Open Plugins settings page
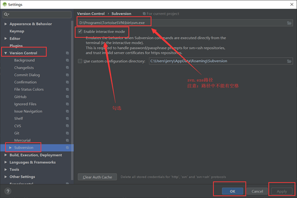 [x=16, y=46]
